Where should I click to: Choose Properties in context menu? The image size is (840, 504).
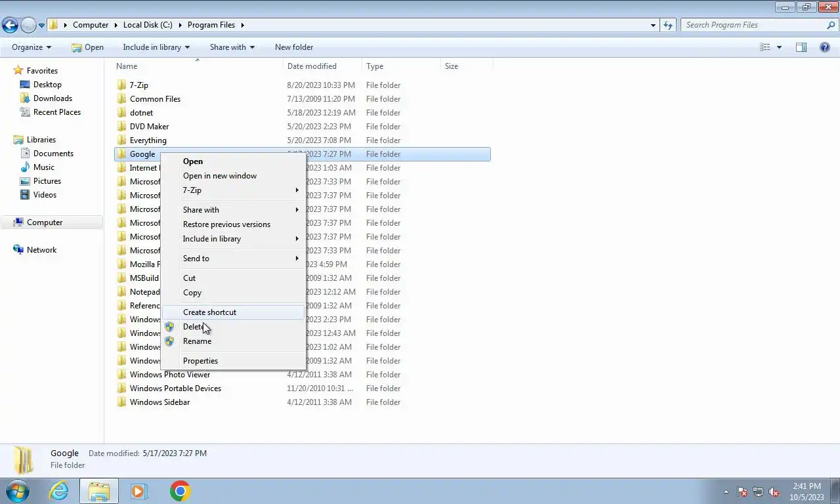(x=234, y=361)
